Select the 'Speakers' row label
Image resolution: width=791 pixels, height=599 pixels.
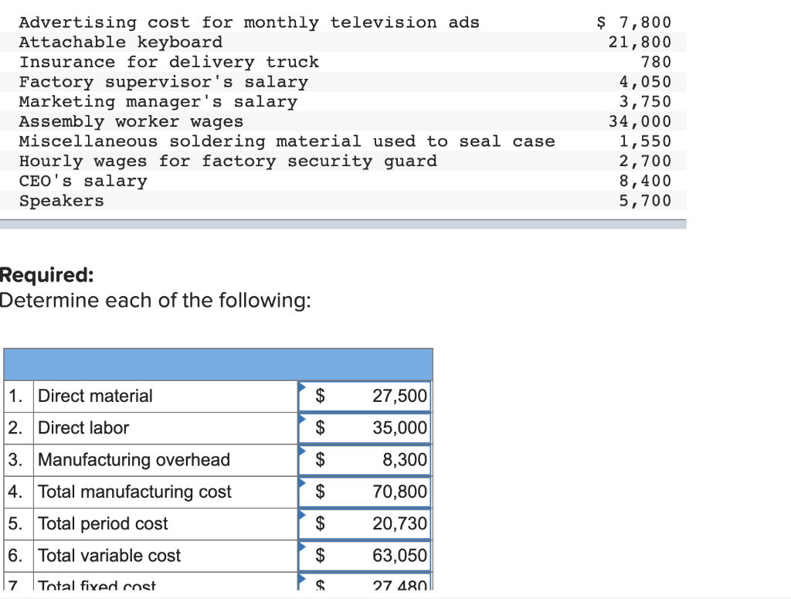62,201
